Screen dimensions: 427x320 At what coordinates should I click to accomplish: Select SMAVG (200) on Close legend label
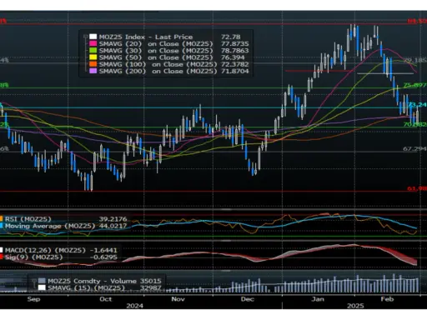point(158,71)
